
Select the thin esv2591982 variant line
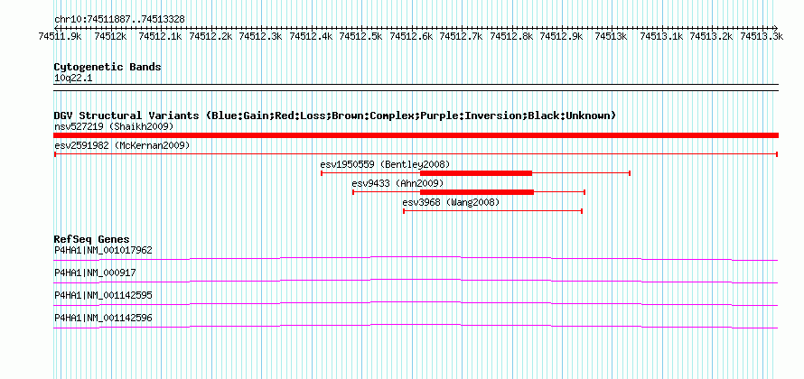(x=416, y=154)
